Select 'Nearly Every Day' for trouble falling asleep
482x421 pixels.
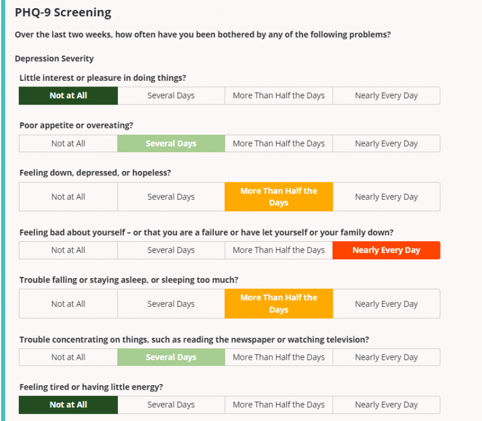[387, 304]
